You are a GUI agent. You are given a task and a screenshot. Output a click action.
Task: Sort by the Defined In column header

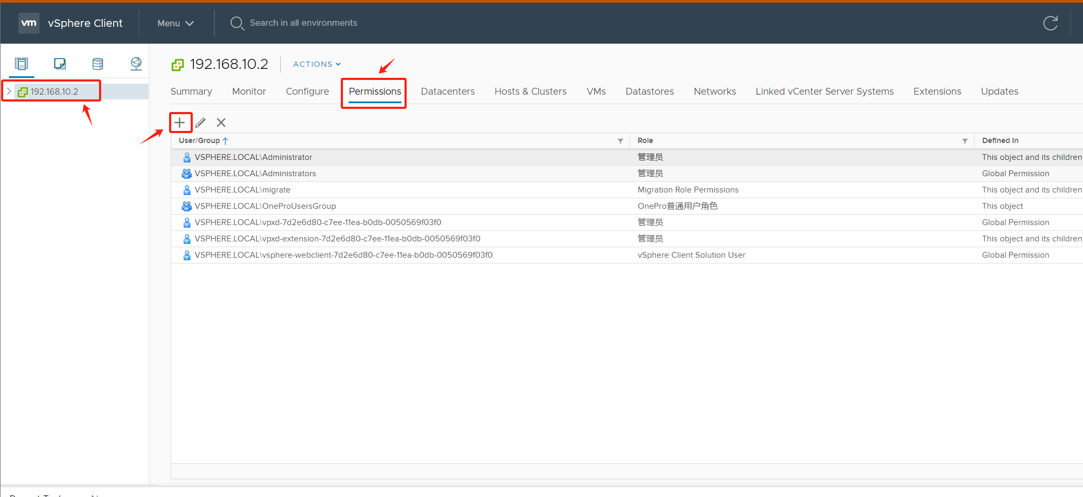coord(1000,140)
